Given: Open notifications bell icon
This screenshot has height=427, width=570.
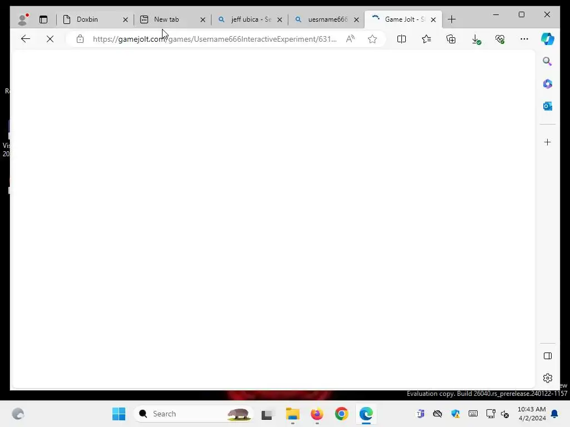Looking at the screenshot, I should (555, 414).
